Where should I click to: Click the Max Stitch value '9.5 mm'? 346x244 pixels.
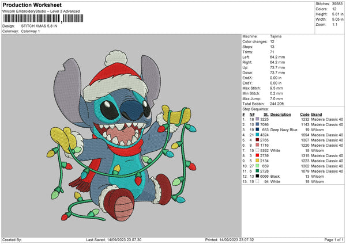pyautogui.click(x=276, y=88)
